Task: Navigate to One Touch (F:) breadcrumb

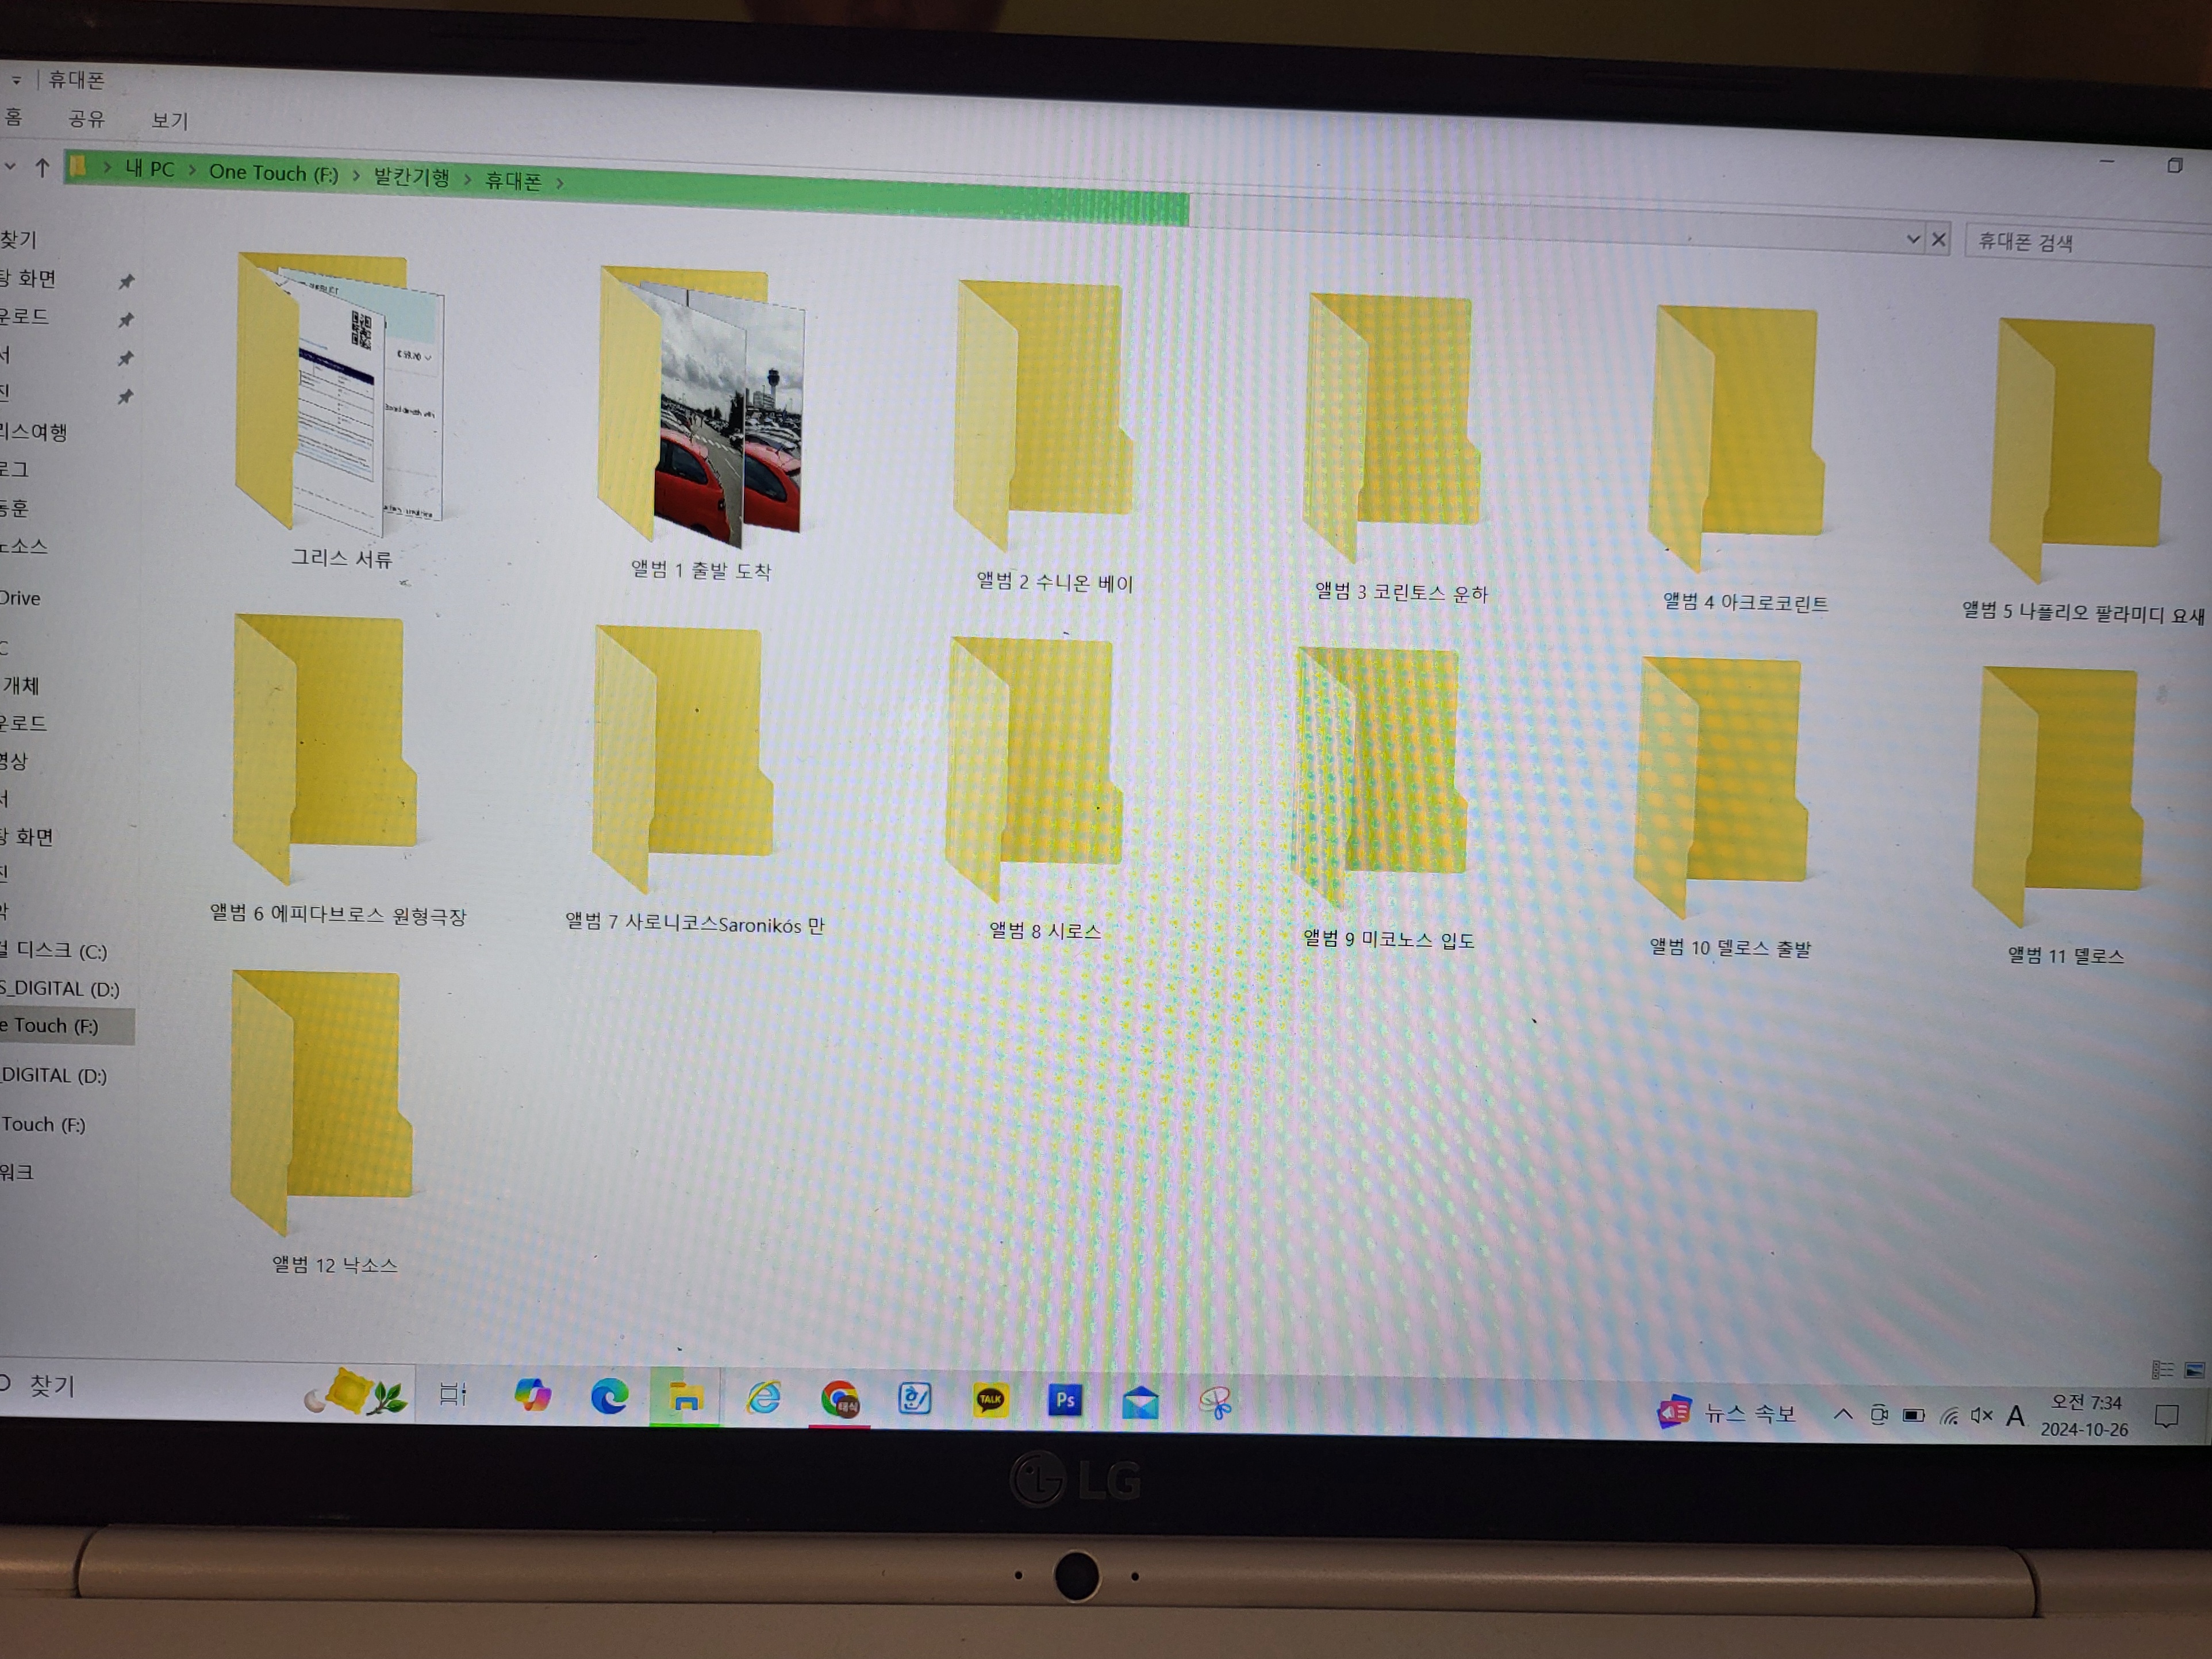Action: coord(273,173)
